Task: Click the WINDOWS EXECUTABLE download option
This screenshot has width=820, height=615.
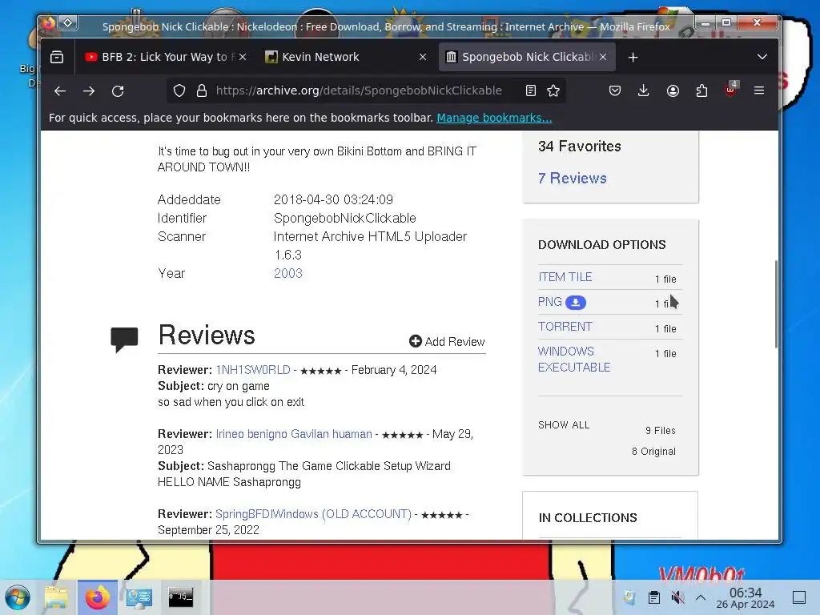Action: coord(573,360)
